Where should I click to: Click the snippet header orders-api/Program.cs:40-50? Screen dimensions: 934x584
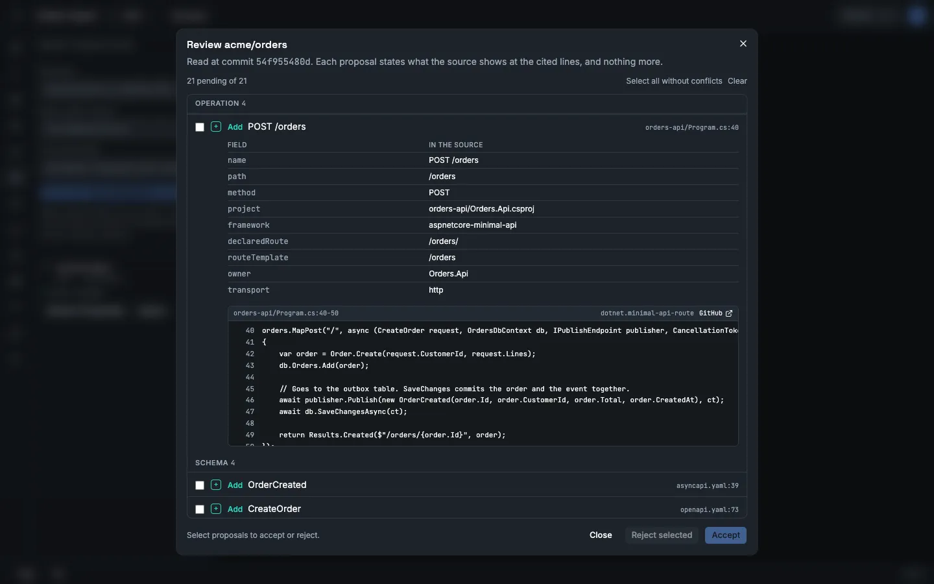coord(286,313)
